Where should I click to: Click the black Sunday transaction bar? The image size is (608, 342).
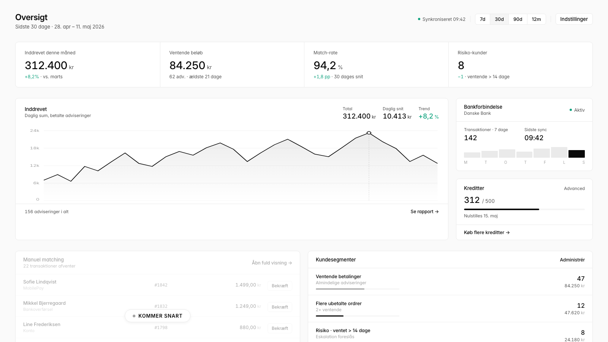576,154
